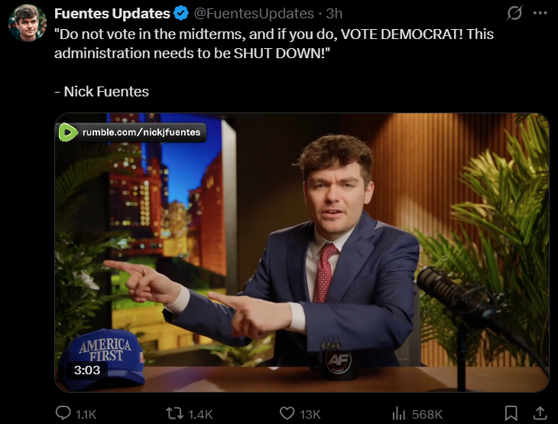Click the Fuentes Updates display name

pyautogui.click(x=112, y=14)
